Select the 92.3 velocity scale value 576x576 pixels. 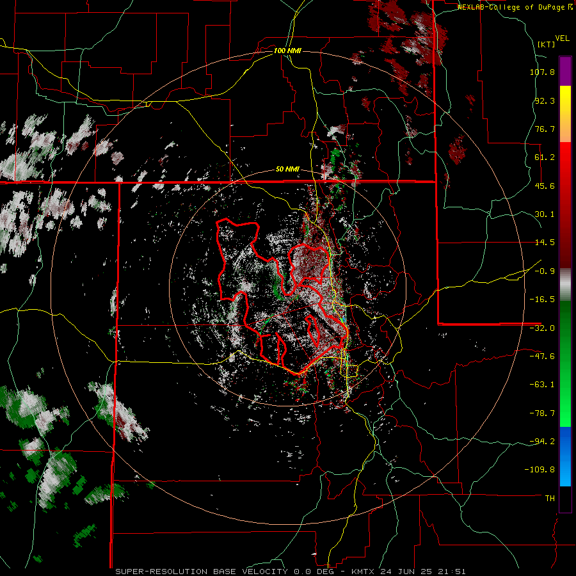coord(545,100)
